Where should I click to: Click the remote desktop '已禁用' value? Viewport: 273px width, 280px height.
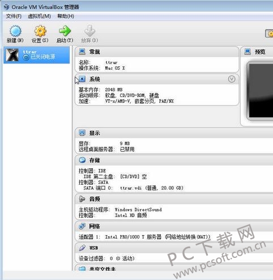click(x=127, y=149)
